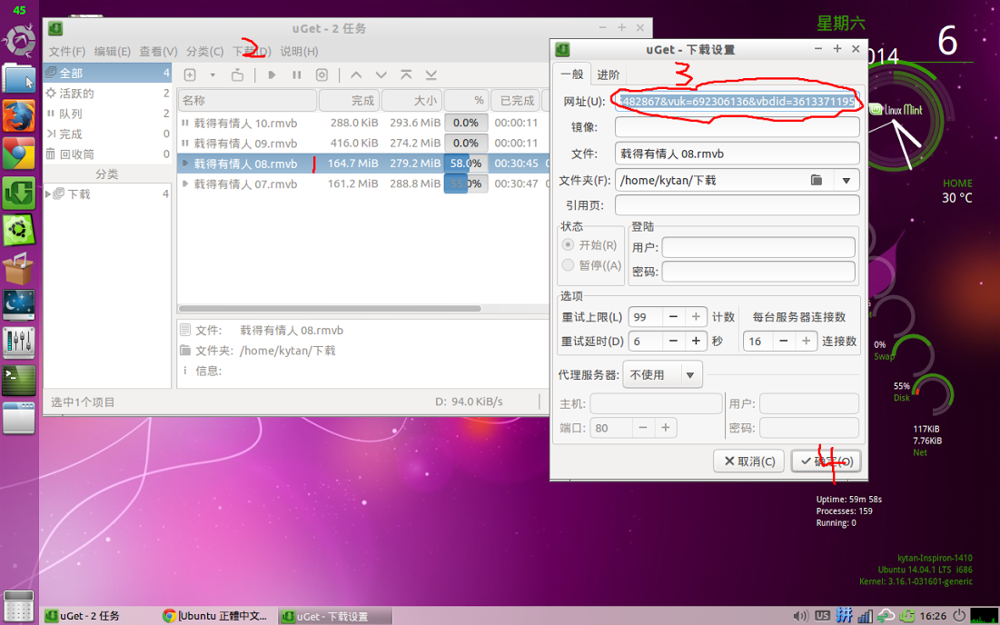This screenshot has width=1000, height=625.
Task: Sort by the 完成 column header in list
Action: tap(350, 101)
